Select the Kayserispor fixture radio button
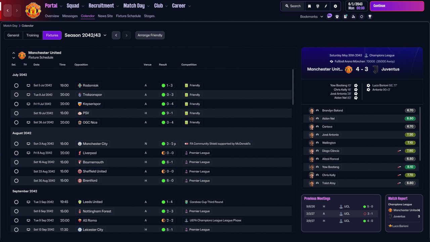The image size is (430, 242). coord(16,104)
